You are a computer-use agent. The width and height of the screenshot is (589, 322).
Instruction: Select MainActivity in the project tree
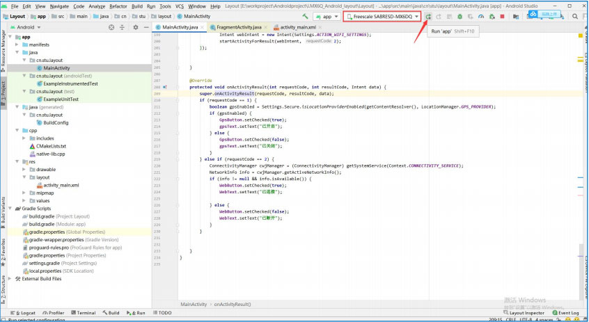point(56,68)
